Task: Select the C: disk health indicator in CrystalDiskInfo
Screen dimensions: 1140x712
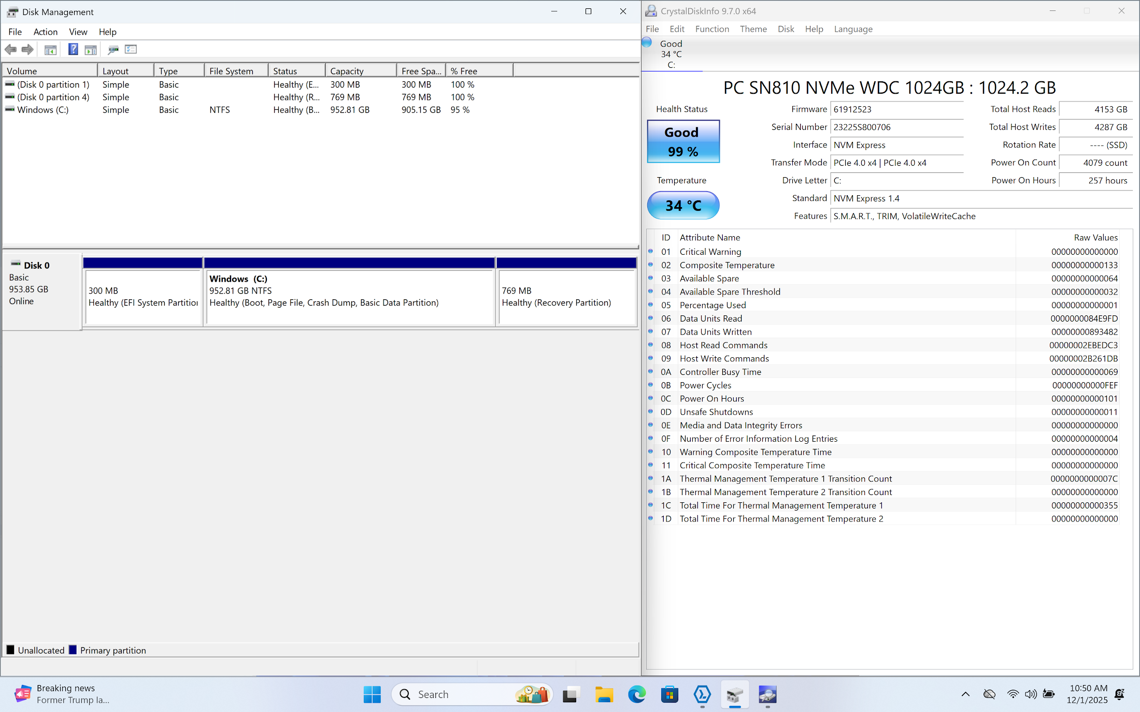Action: (x=671, y=53)
